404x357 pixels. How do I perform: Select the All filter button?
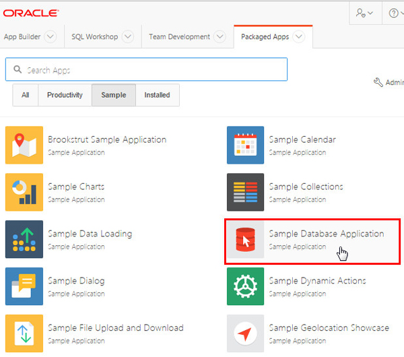[26, 96]
